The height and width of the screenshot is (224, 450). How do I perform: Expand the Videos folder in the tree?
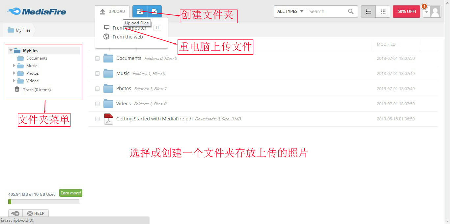click(x=14, y=81)
